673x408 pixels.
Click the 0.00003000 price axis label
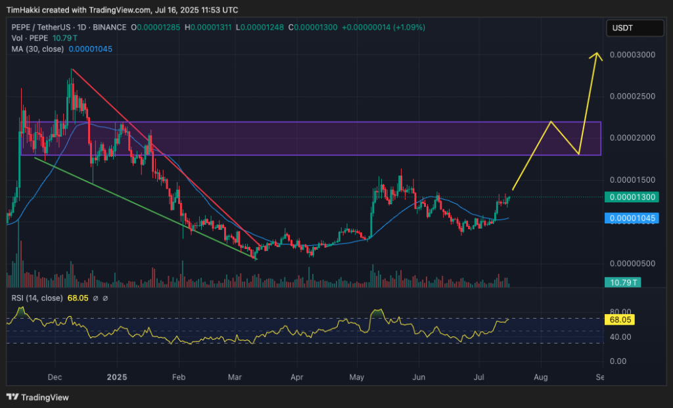pyautogui.click(x=632, y=55)
